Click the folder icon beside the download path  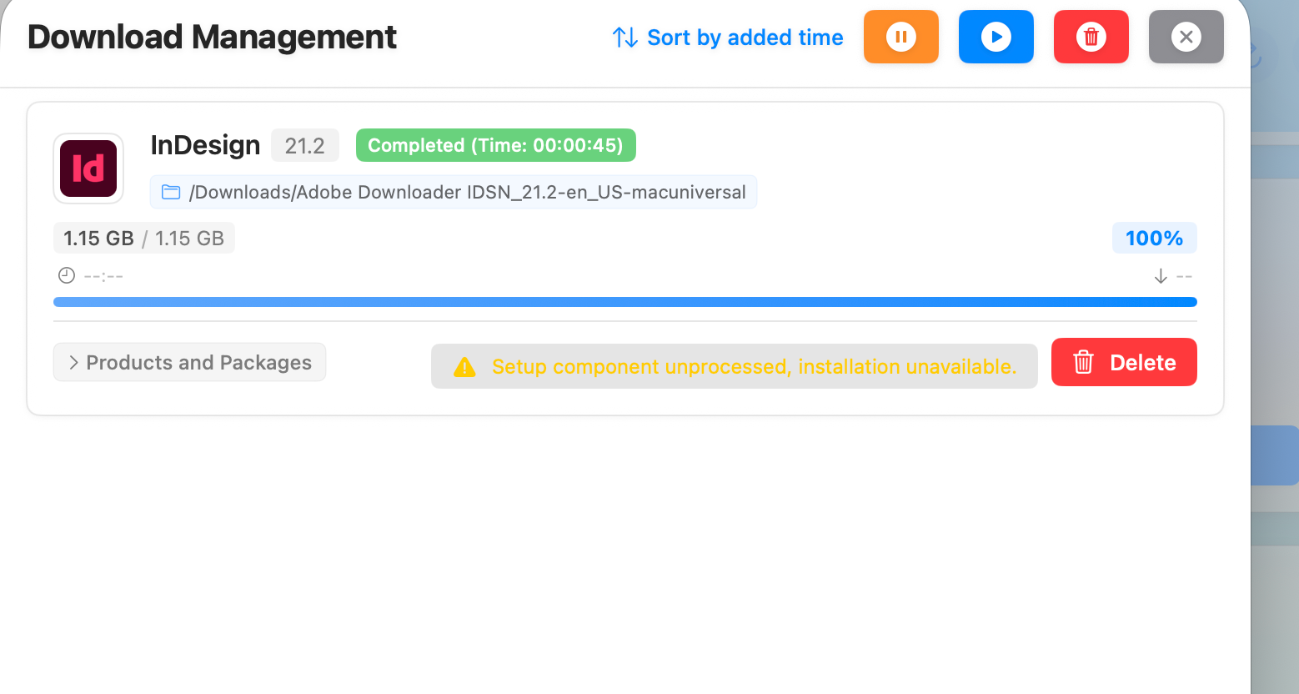(x=171, y=193)
